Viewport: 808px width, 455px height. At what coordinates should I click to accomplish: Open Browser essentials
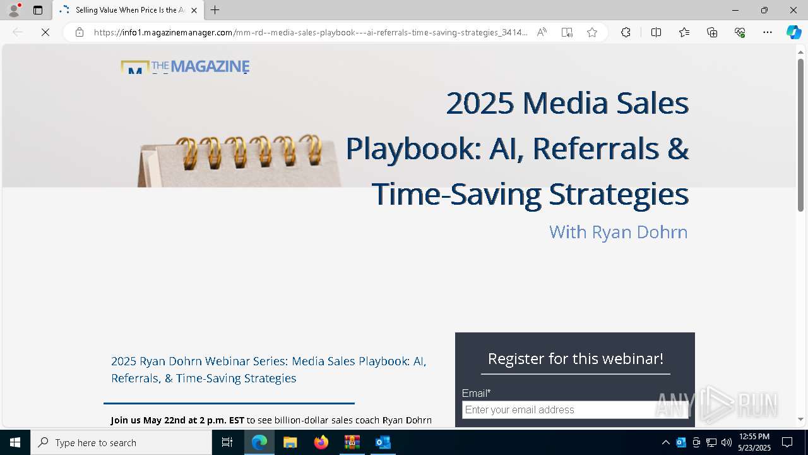tap(740, 32)
